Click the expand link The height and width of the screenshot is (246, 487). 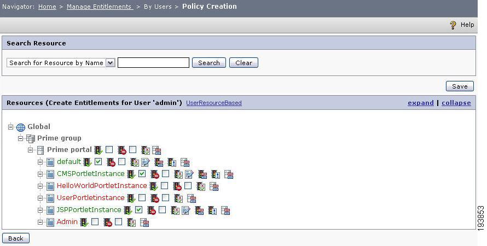pyautogui.click(x=421, y=103)
